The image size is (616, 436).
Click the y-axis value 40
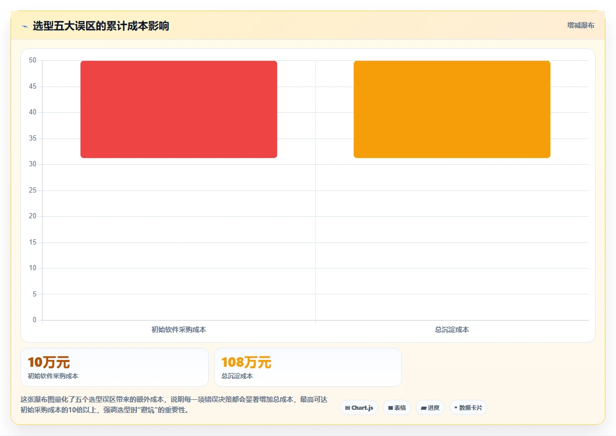[x=33, y=112]
